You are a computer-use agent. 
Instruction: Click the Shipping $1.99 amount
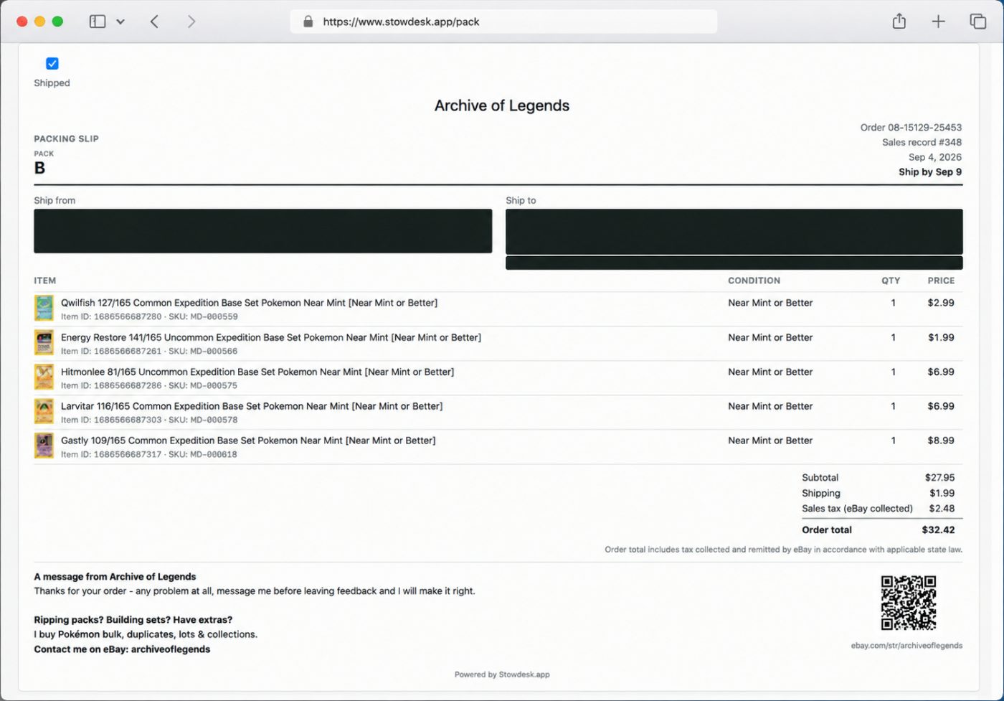pos(942,494)
